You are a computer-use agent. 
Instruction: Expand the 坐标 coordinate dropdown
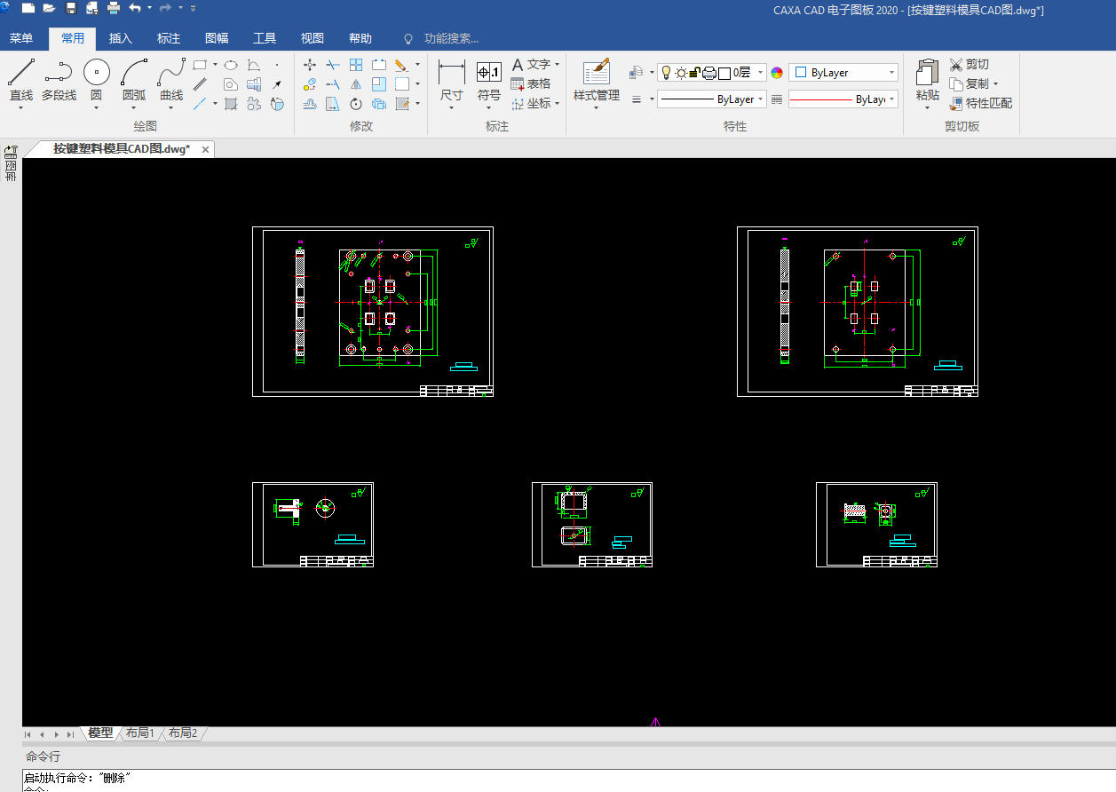[x=558, y=104]
